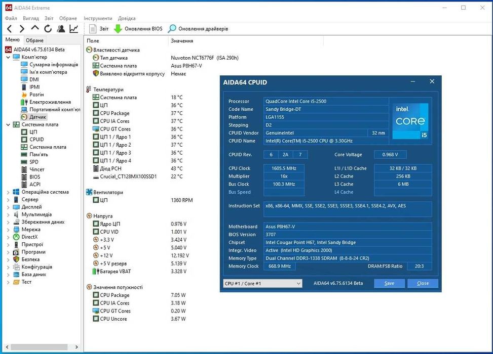This screenshot has height=354, width=493.
Task: Open the CPU #1 / Core #1 dropdown
Action: pyautogui.click(x=262, y=283)
